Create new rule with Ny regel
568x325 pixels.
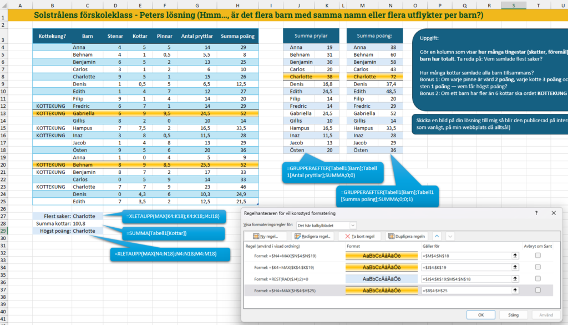click(x=266, y=236)
